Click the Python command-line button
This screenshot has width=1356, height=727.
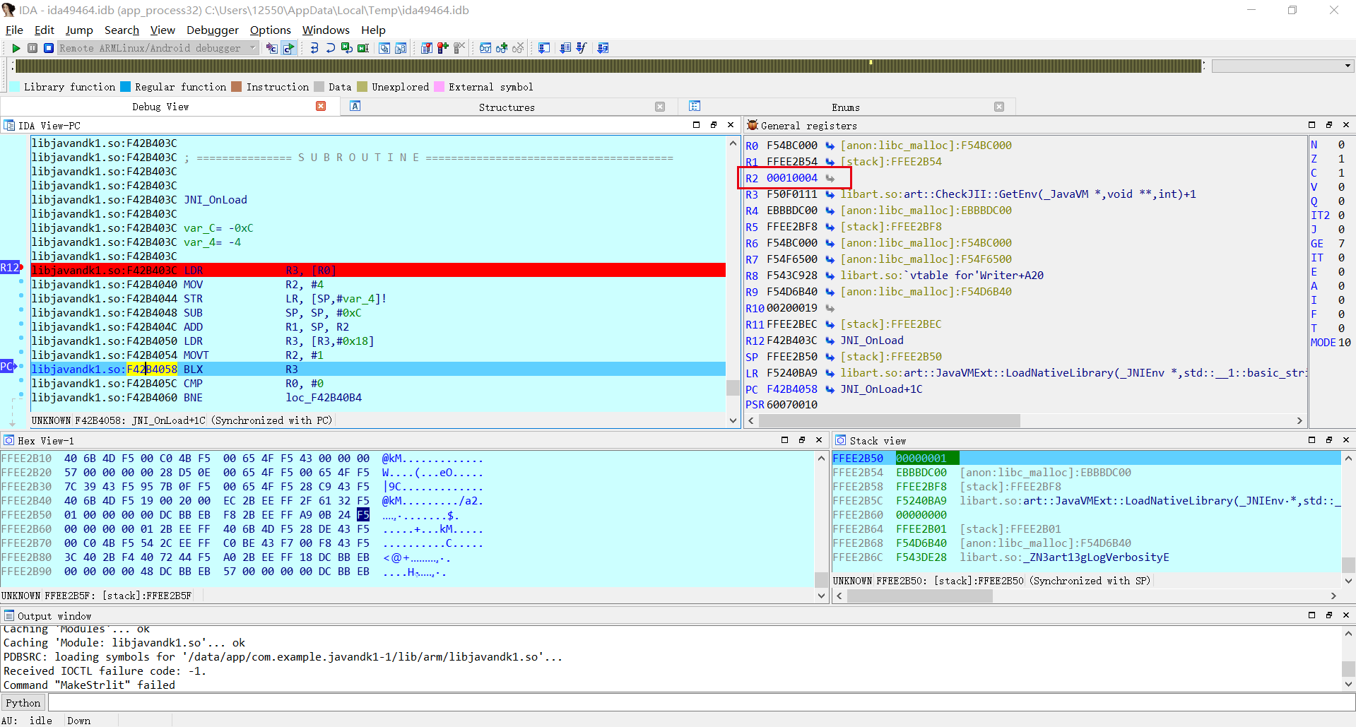tap(23, 703)
